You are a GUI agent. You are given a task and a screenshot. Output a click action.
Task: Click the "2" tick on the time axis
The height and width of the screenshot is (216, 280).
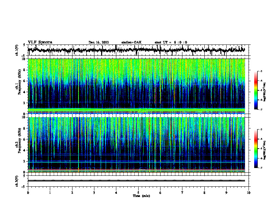72,193
